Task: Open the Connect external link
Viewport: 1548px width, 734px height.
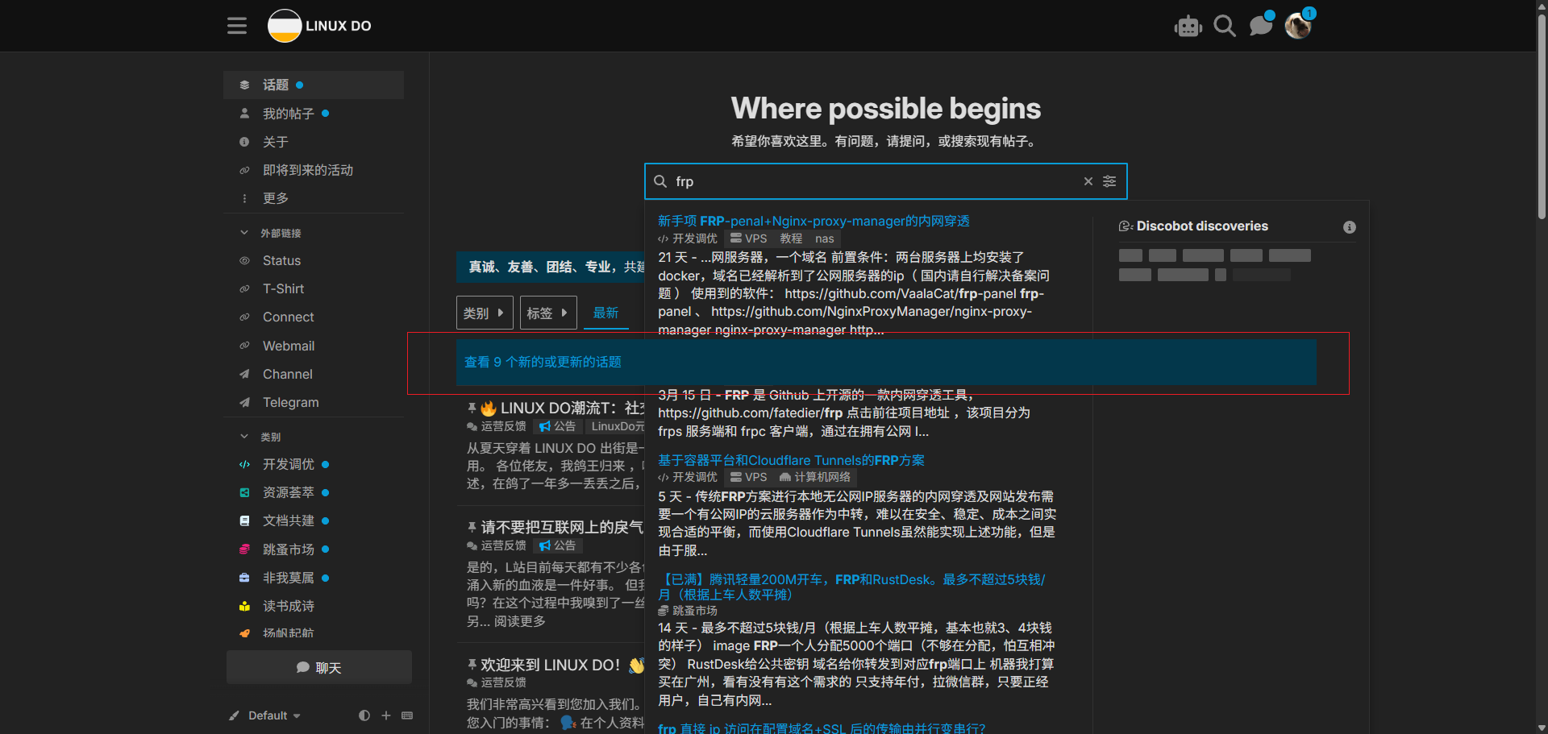Action: [x=314, y=317]
